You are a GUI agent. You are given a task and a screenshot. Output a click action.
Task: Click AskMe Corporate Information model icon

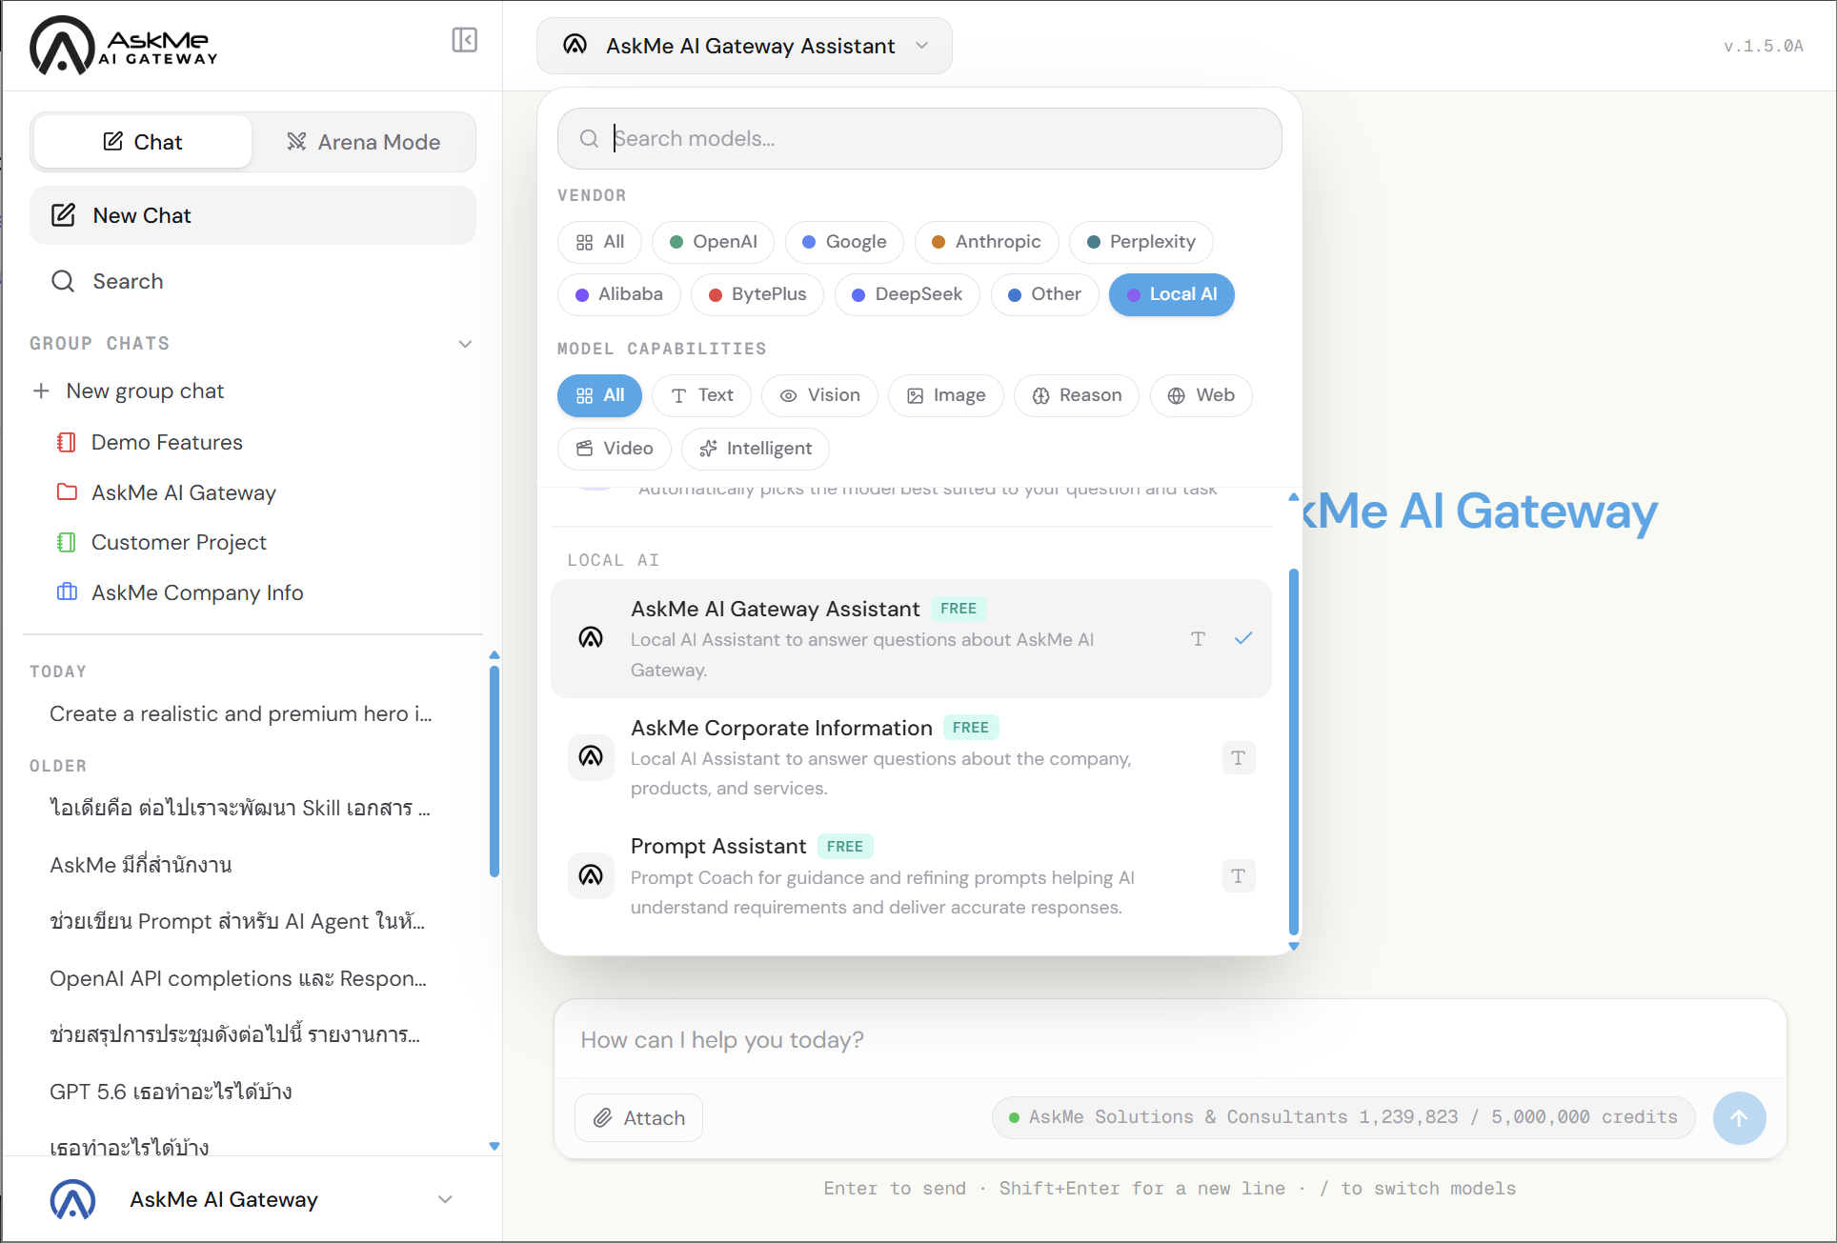tap(591, 757)
